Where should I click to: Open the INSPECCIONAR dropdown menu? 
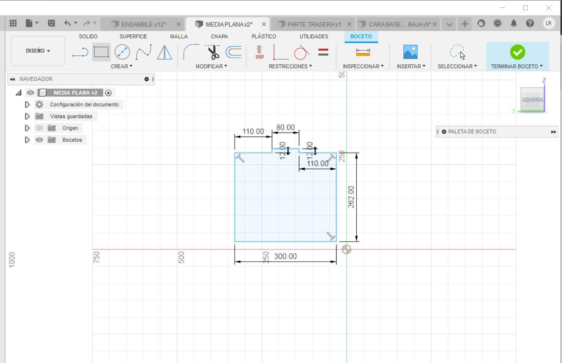pos(363,66)
